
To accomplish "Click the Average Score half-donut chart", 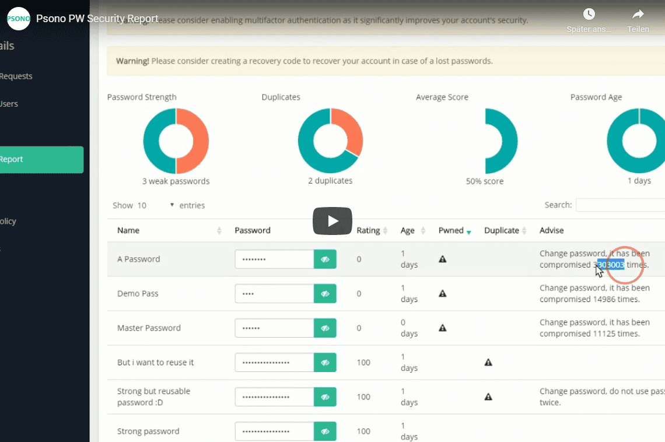I will (501, 141).
